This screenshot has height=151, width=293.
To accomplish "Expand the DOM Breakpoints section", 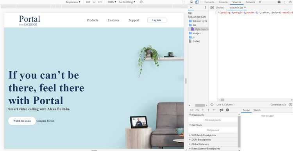I will (200, 140).
